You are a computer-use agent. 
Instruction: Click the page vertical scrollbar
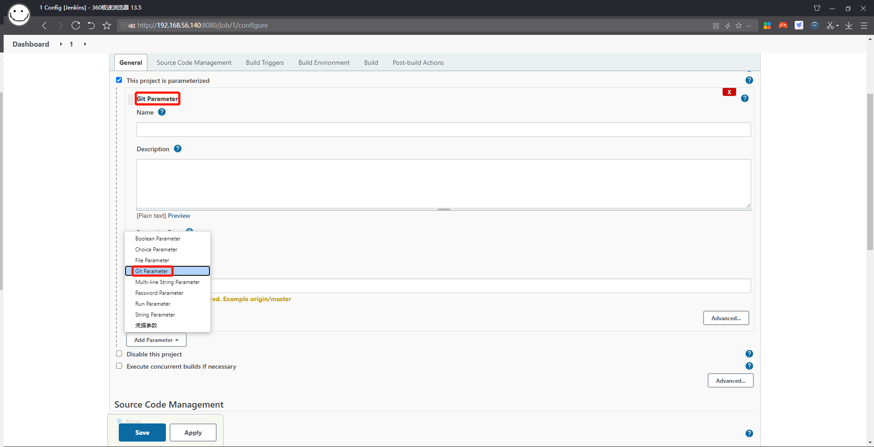coord(869,171)
